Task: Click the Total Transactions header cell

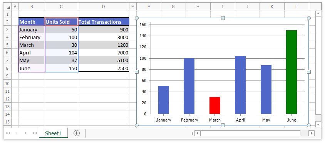Action: click(104, 22)
